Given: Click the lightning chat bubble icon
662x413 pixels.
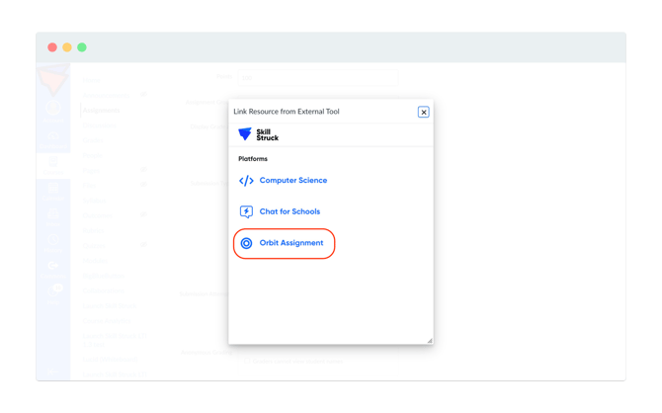Looking at the screenshot, I should coord(246,211).
